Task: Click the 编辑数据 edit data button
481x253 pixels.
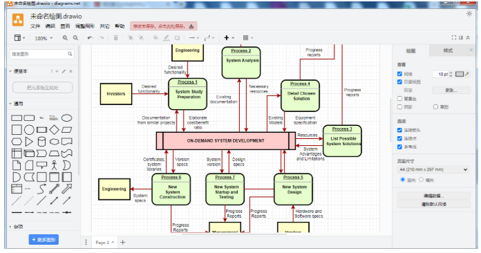Action: 433,196
